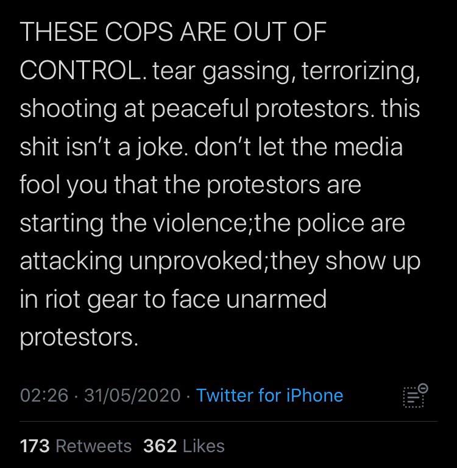This screenshot has width=457, height=468.
Task: Click the final word "protestors." of the tweet
Action: [x=79, y=337]
